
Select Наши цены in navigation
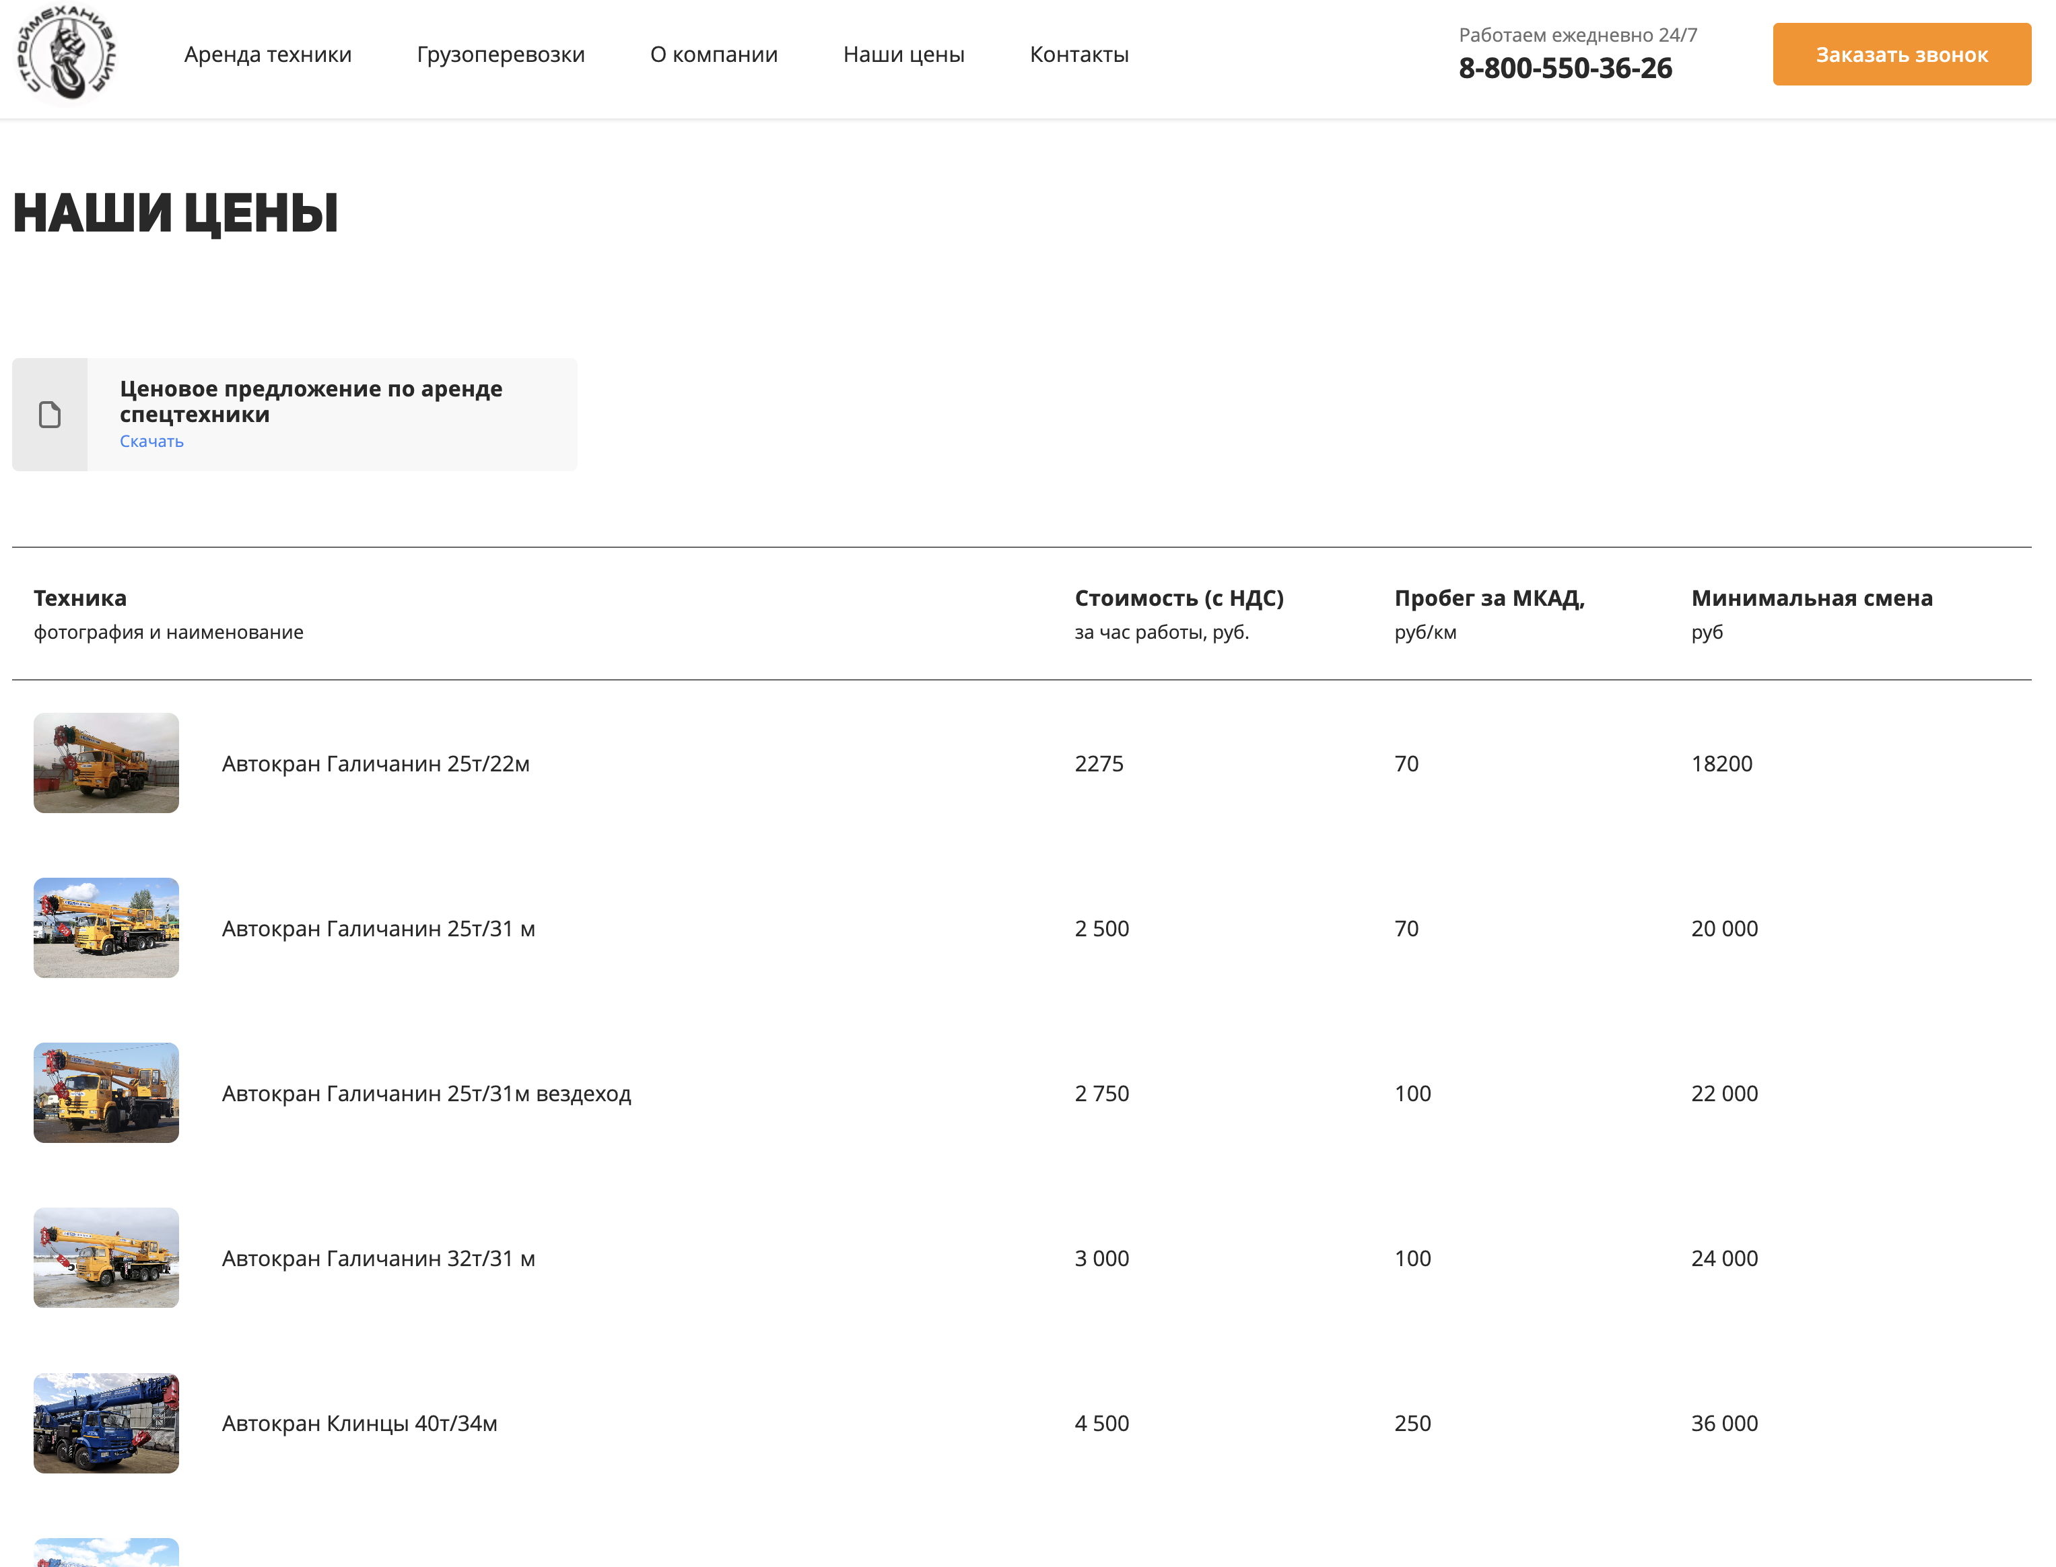pyautogui.click(x=904, y=54)
